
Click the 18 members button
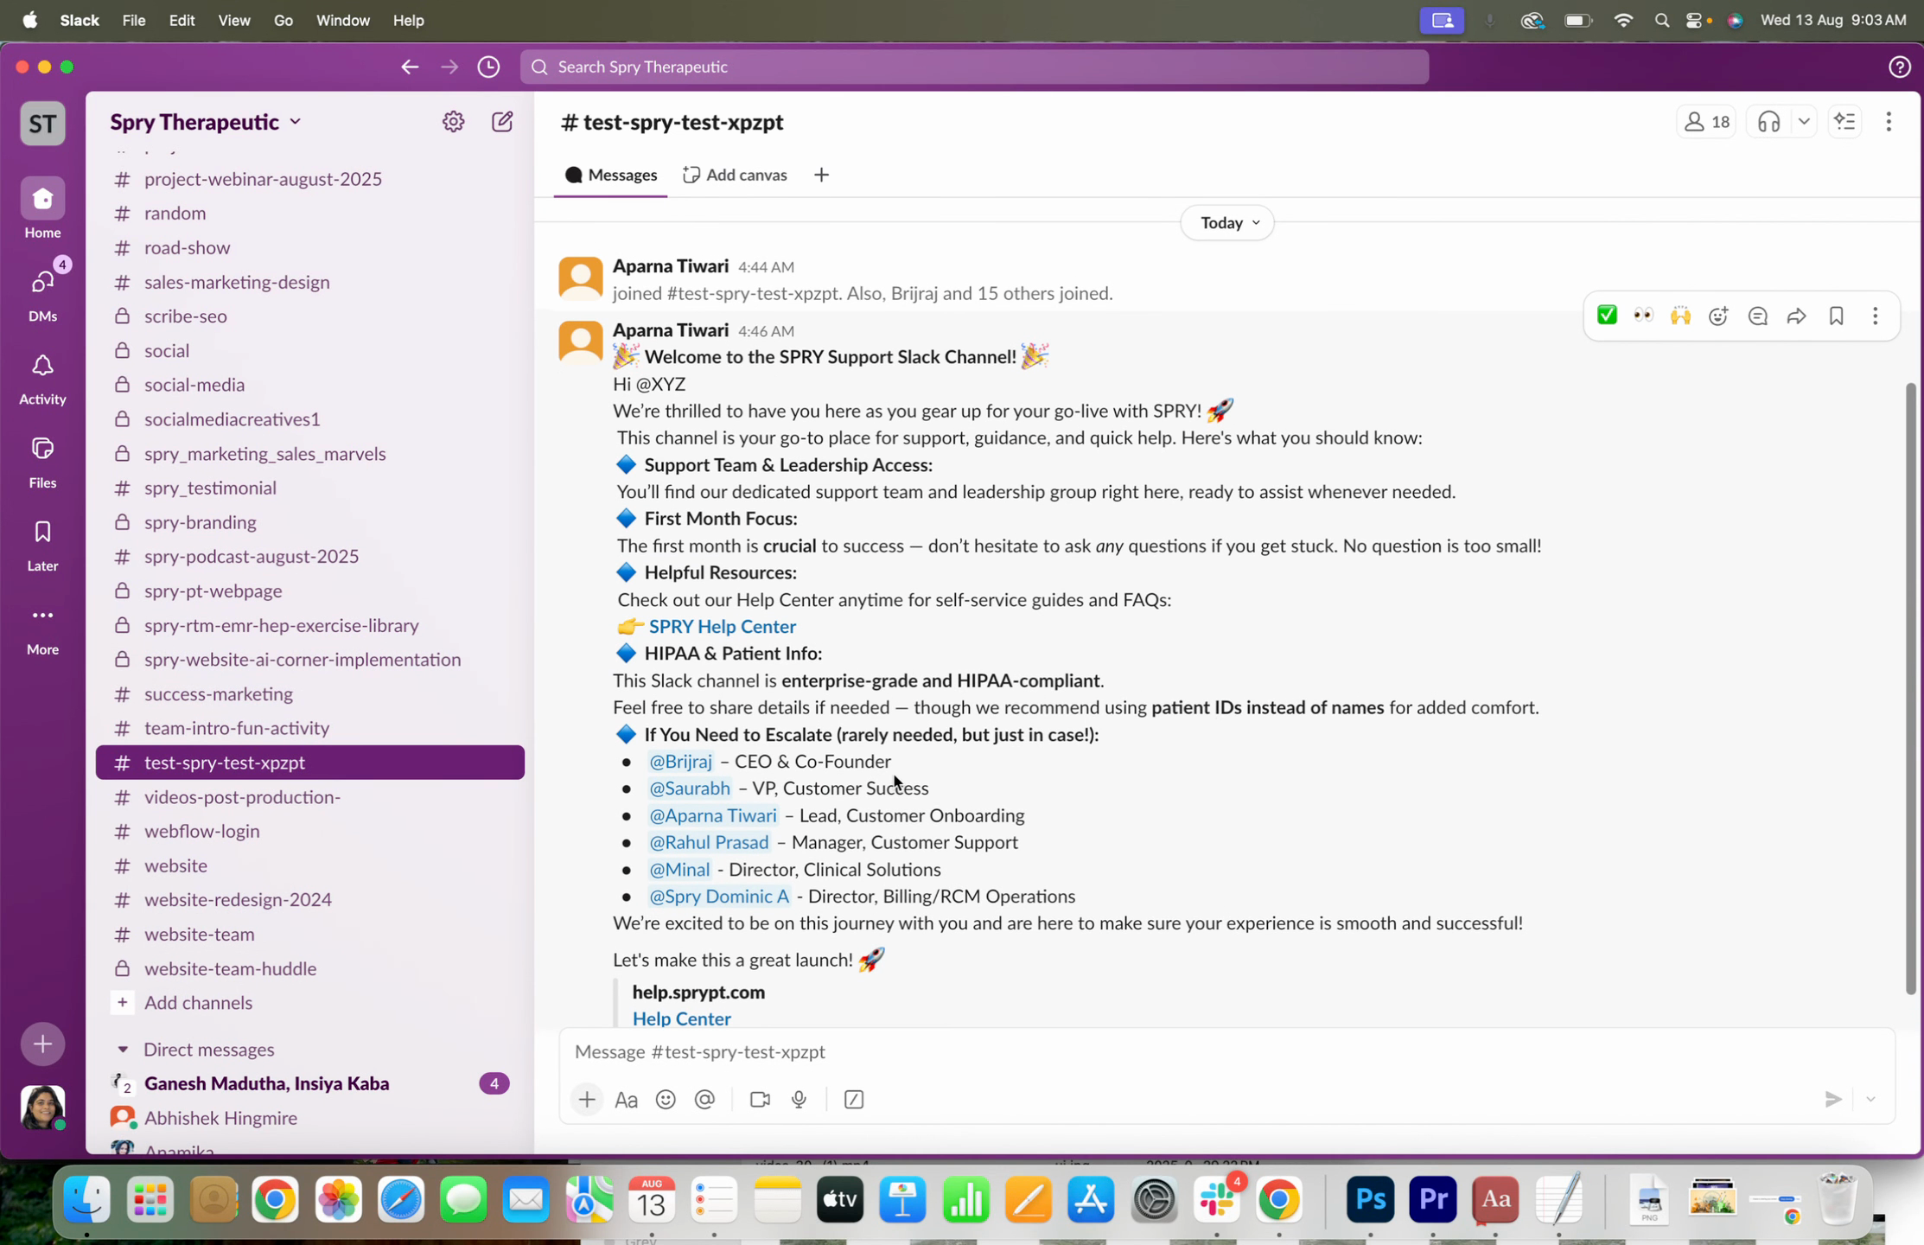coord(1706,122)
